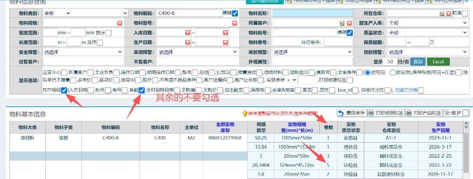Clear the 入库日期 start date with its red X icon
Image resolution: width=473 pixels, height=179 pixels.
(x=188, y=33)
